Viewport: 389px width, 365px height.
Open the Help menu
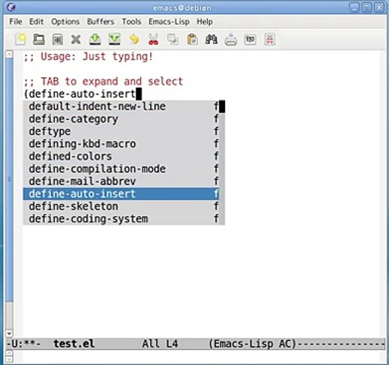[205, 22]
